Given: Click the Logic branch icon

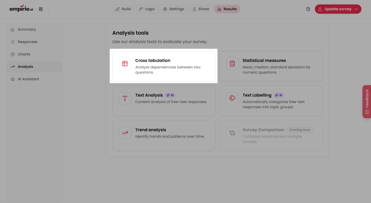Looking at the screenshot, I should pos(141,9).
